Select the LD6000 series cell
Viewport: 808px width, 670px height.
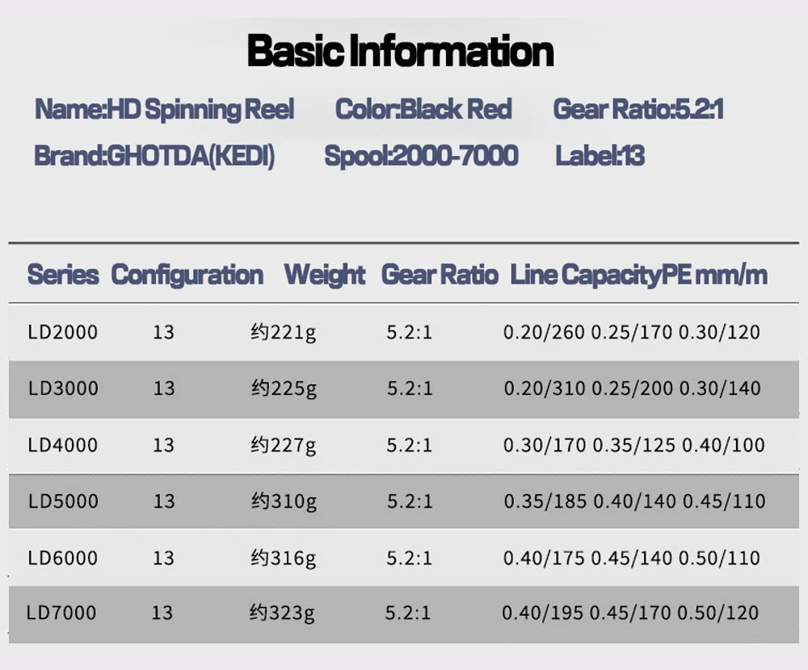(x=63, y=558)
